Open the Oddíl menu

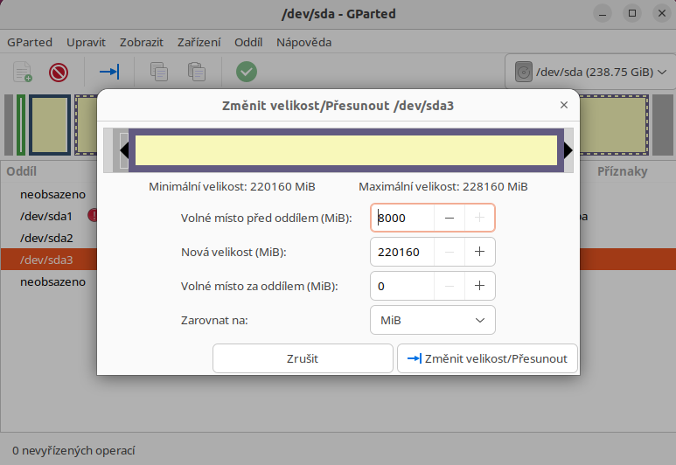(249, 42)
